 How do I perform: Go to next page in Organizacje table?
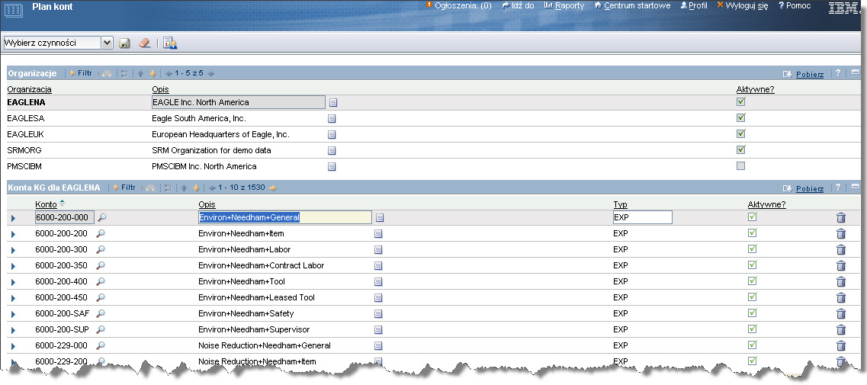(210, 74)
